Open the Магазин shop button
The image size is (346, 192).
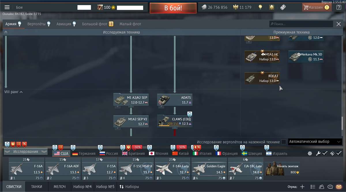coord(317,7)
